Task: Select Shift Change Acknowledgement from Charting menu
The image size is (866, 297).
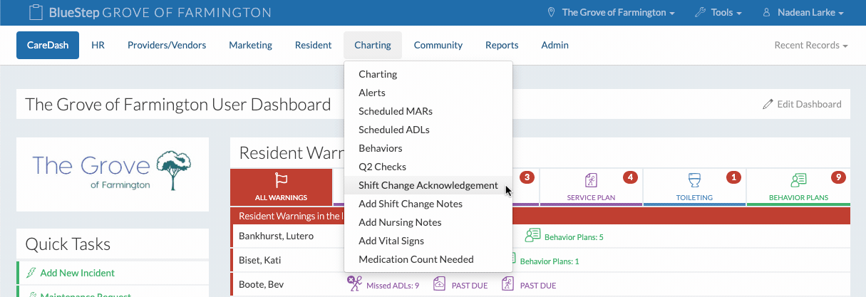Action: coord(428,185)
